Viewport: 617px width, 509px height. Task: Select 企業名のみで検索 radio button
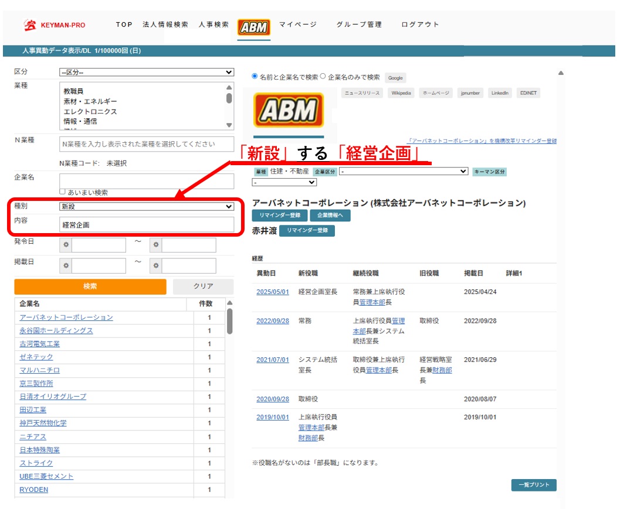(323, 76)
